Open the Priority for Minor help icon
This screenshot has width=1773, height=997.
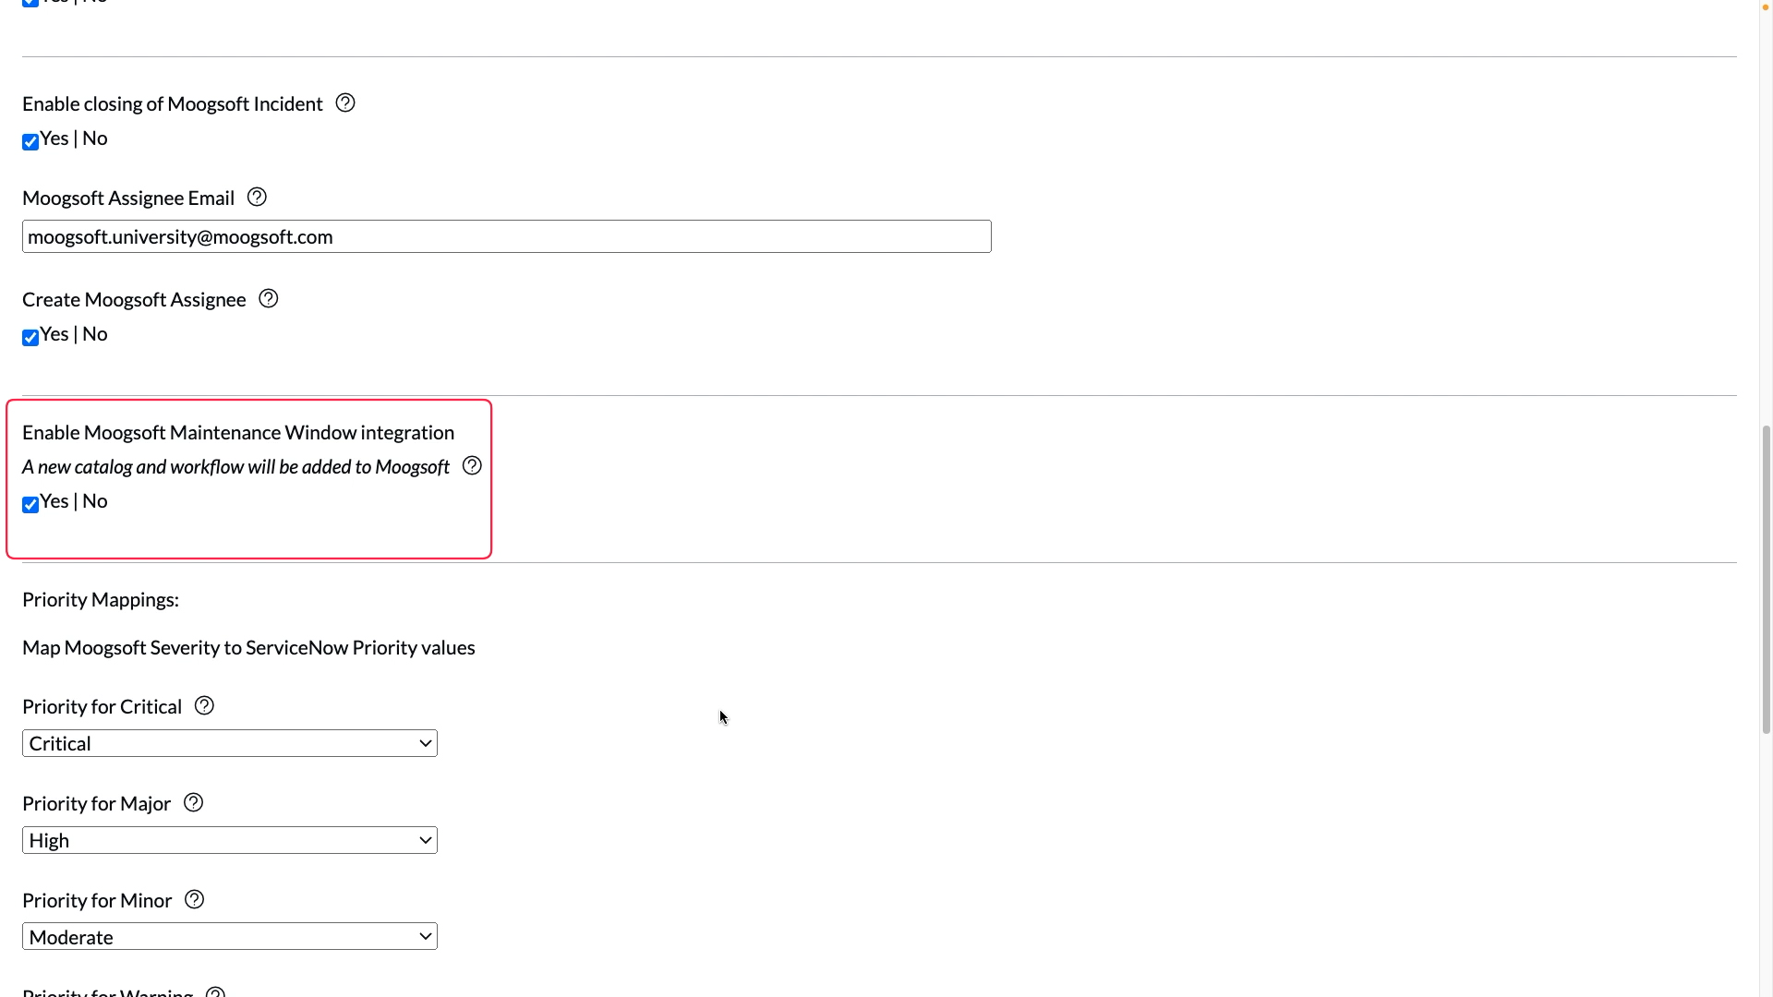click(194, 900)
